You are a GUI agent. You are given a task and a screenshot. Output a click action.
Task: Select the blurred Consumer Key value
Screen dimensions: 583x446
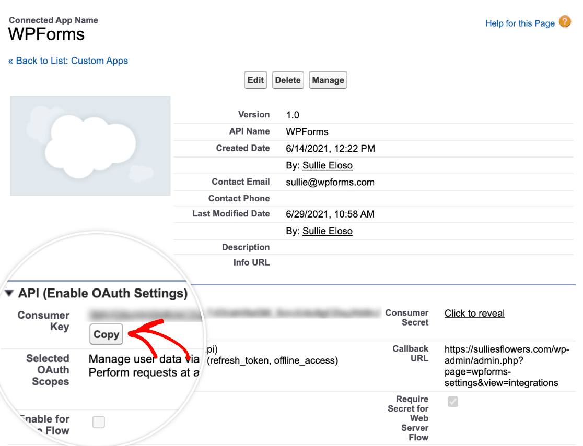(x=235, y=314)
